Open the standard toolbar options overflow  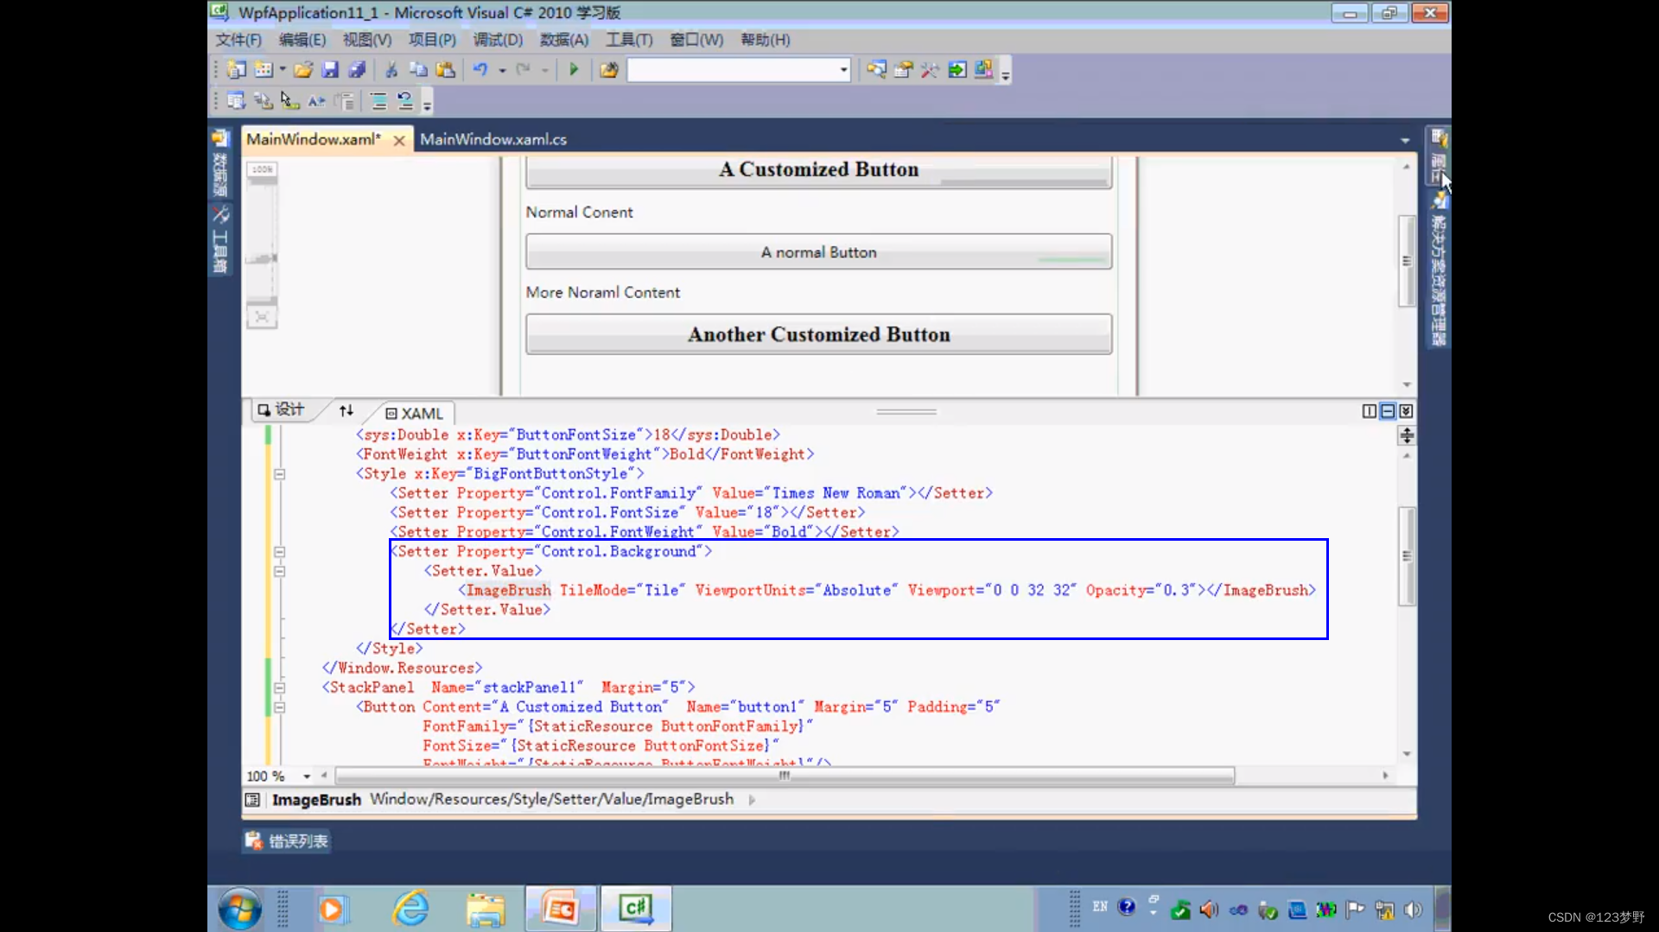point(1006,73)
